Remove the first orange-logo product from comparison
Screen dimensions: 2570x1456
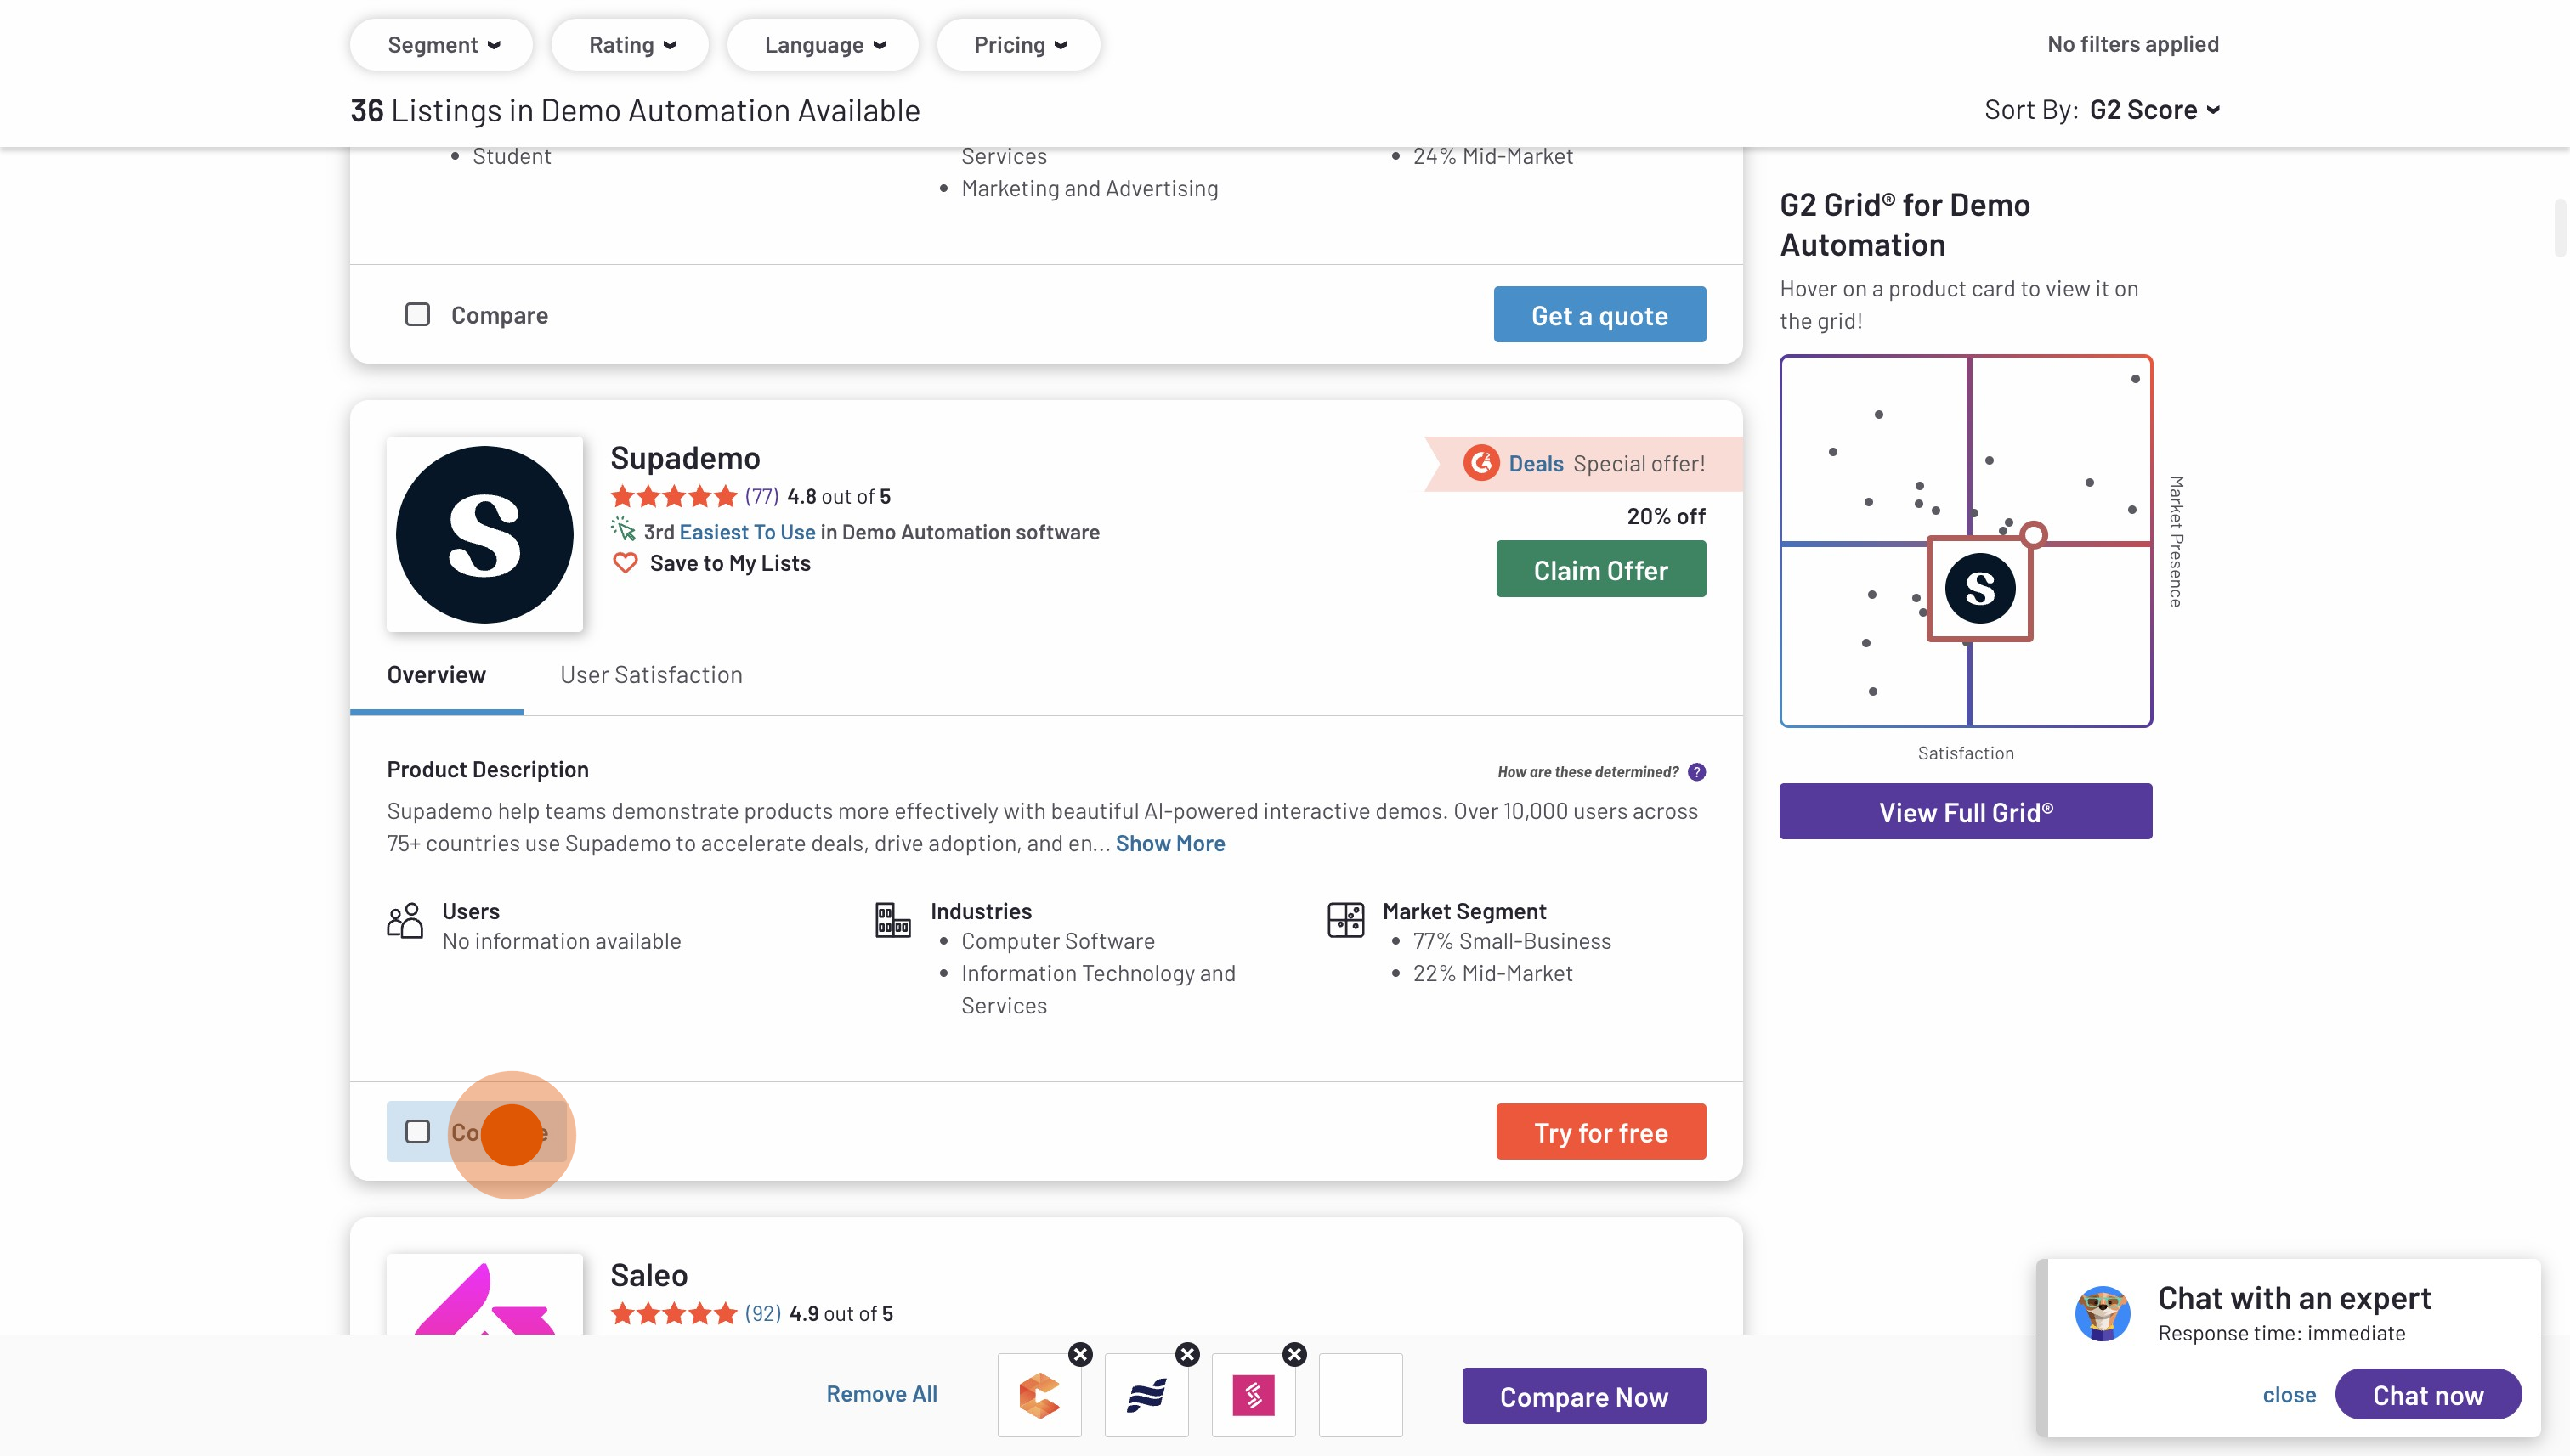pos(1080,1354)
